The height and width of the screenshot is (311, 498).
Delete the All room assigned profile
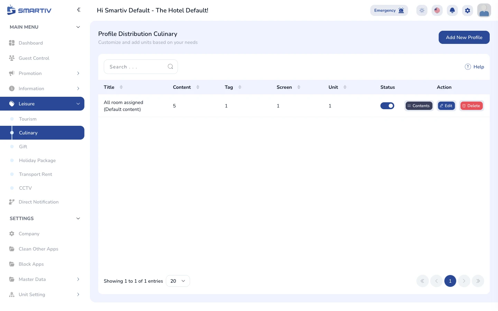[471, 106]
